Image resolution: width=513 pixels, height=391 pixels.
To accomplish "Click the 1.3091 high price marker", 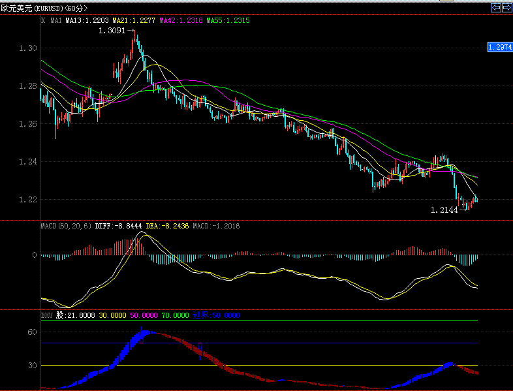I will click(x=112, y=30).
